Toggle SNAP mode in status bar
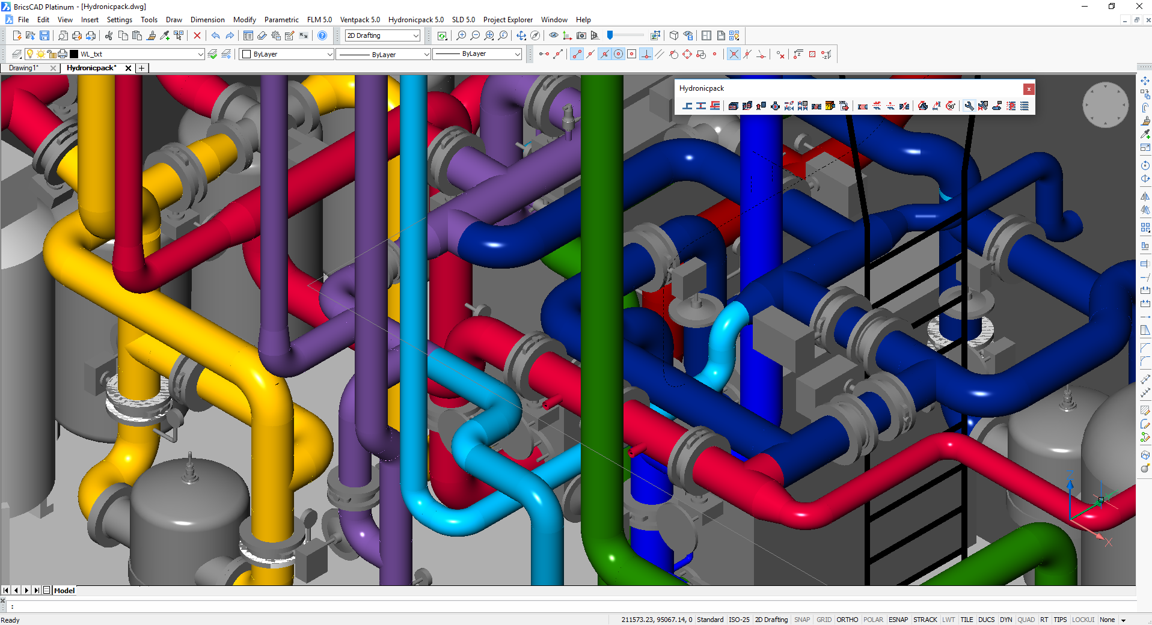 pos(801,620)
